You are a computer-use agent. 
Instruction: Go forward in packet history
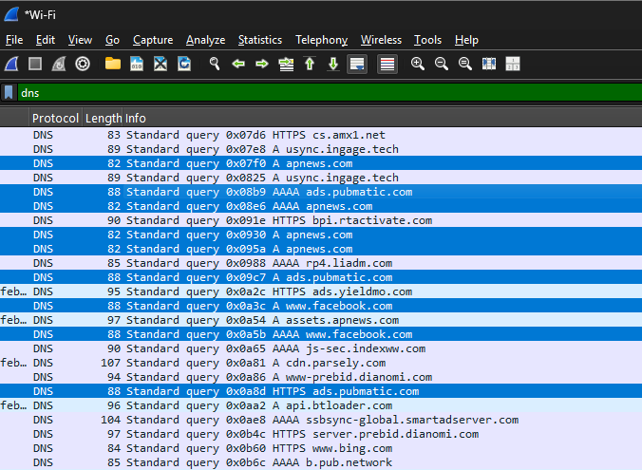(262, 64)
